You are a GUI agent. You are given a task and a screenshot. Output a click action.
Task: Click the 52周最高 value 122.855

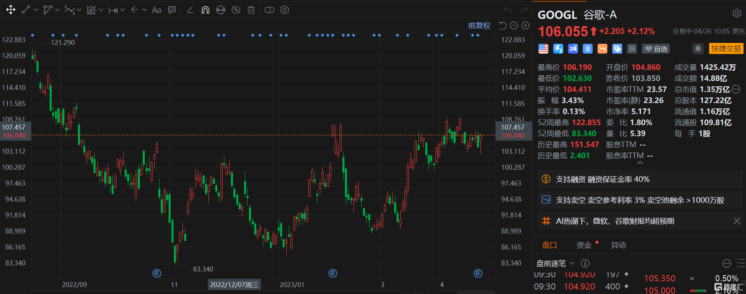[586, 122]
